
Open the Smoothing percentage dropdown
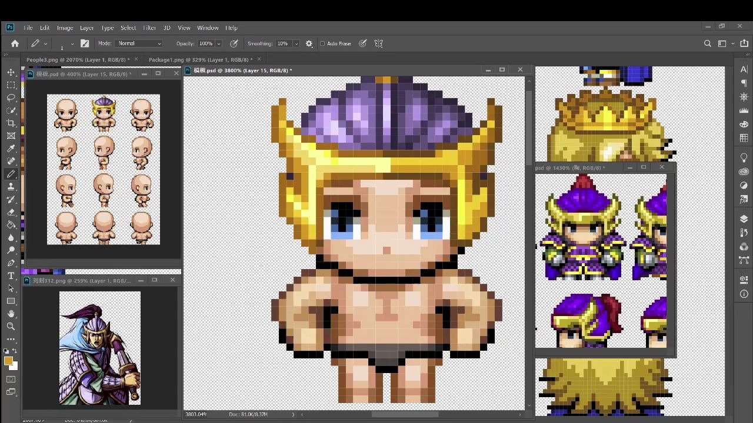(x=296, y=43)
